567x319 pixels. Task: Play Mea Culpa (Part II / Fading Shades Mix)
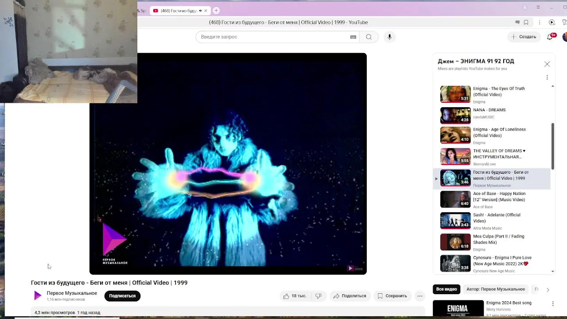click(x=492, y=242)
